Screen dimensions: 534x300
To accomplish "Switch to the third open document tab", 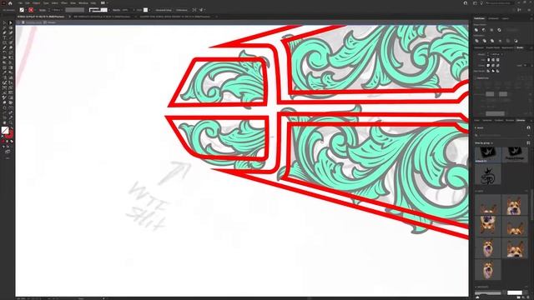I will click(174, 17).
